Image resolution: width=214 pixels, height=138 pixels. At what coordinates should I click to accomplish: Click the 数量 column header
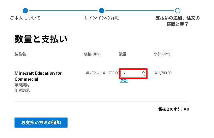122,54
